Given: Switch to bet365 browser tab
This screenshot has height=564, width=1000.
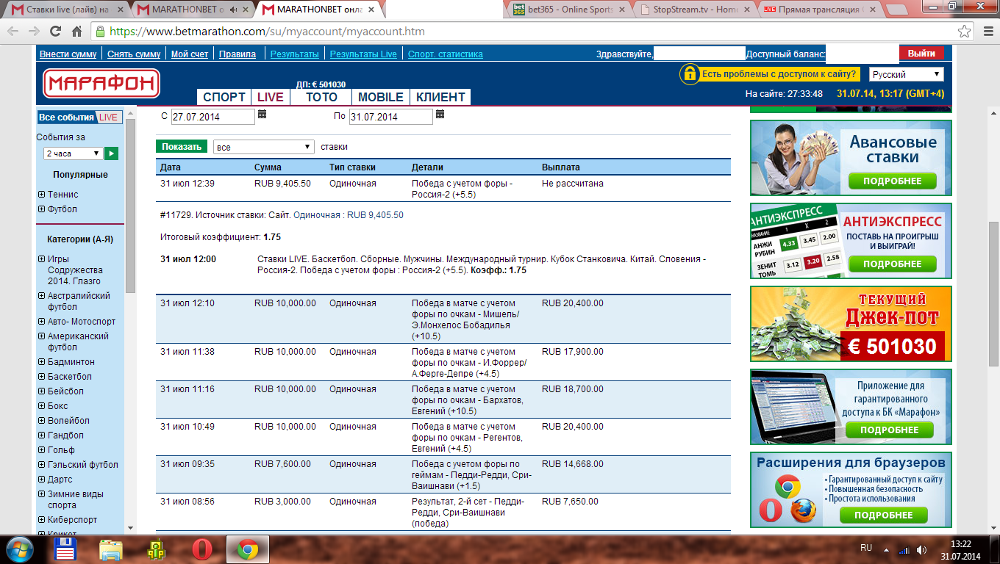Looking at the screenshot, I should coord(569,10).
